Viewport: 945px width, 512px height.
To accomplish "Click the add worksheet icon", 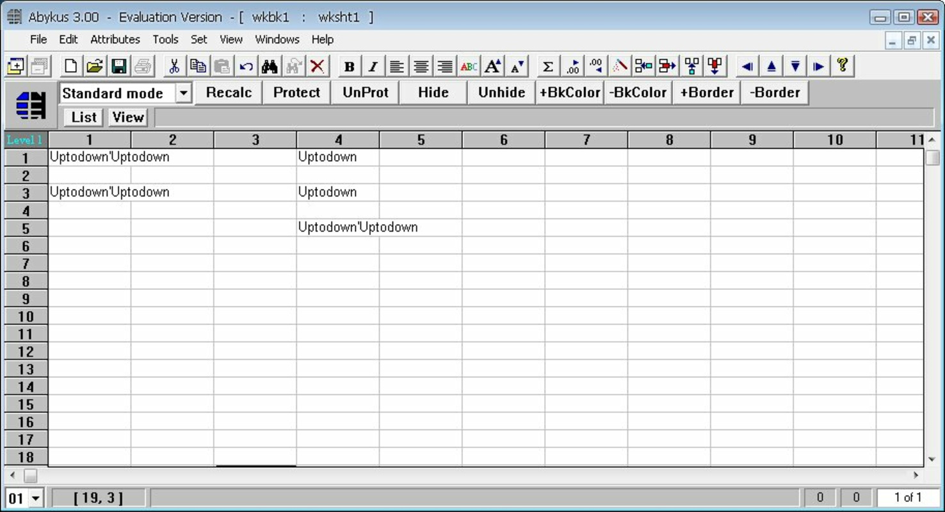I will 15,66.
